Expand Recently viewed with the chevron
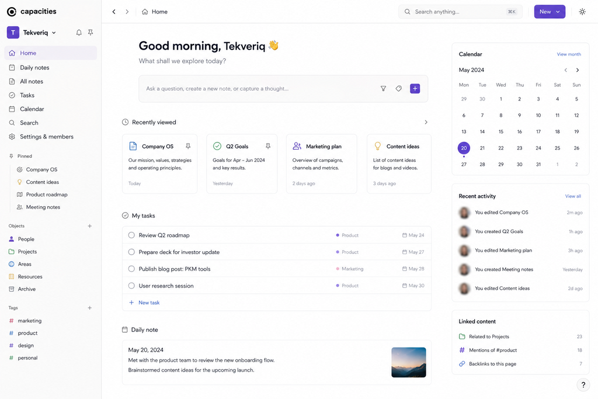 (x=426, y=122)
